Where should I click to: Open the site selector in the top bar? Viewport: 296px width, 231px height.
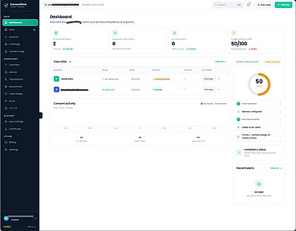click(61, 4)
